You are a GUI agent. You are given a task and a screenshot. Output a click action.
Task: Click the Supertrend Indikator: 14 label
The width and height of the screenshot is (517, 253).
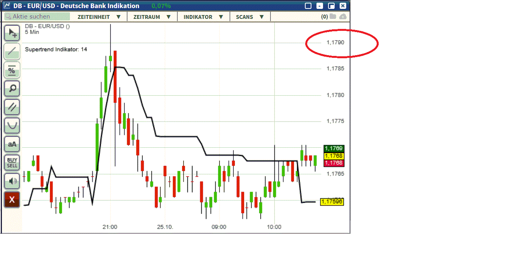coord(56,49)
